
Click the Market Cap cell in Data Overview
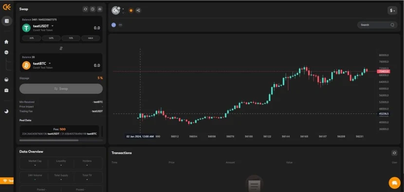pos(35,163)
